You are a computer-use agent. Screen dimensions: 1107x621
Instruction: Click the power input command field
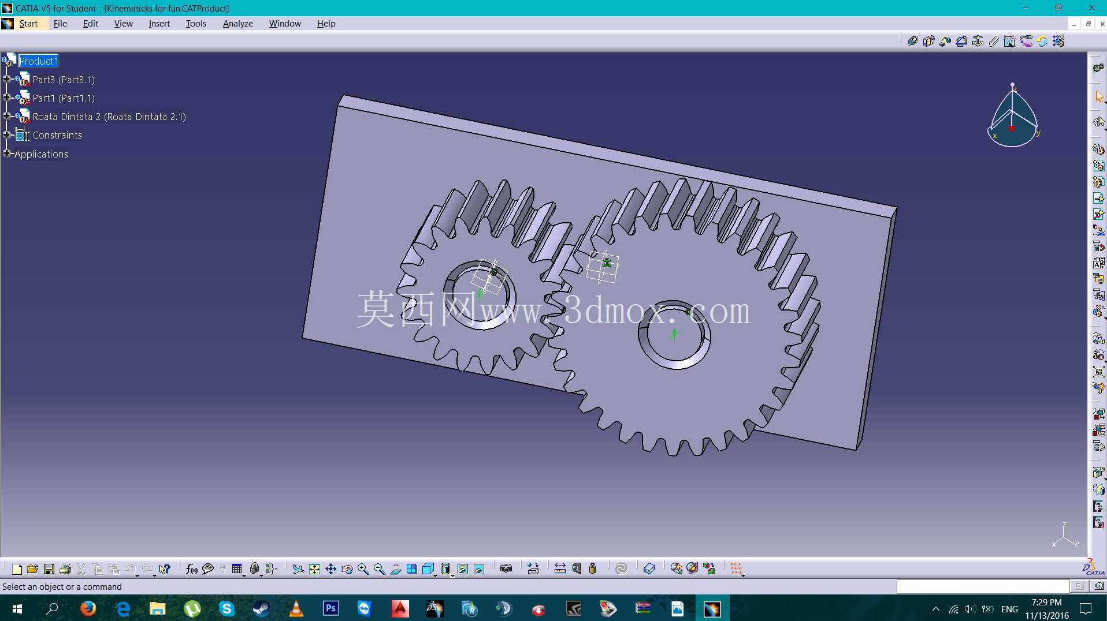(983, 586)
